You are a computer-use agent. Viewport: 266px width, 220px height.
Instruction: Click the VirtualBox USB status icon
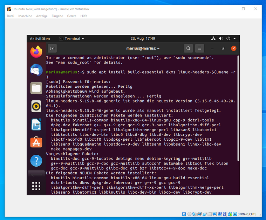205,214
